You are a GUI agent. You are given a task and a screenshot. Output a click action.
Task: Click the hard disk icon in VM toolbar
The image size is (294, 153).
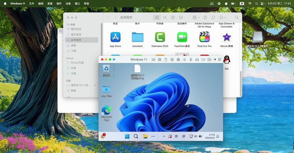197,60
